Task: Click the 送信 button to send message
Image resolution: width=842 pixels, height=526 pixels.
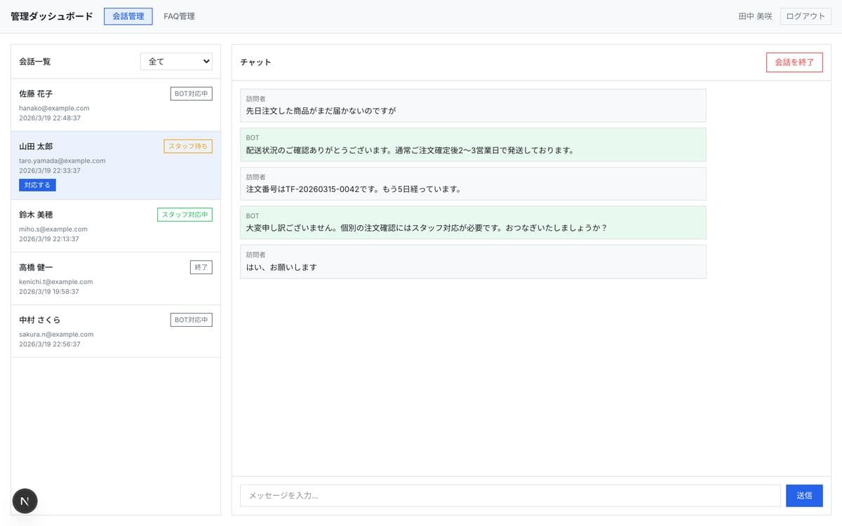Action: tap(804, 495)
